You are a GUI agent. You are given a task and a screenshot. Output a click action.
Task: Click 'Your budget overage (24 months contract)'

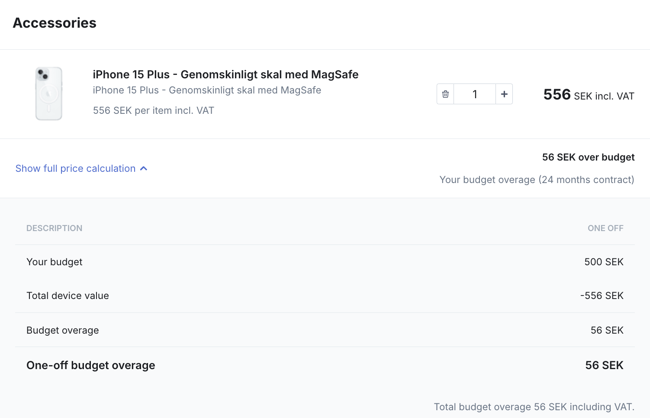click(537, 180)
